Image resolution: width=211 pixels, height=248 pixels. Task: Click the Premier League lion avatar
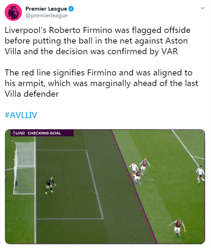13,12
